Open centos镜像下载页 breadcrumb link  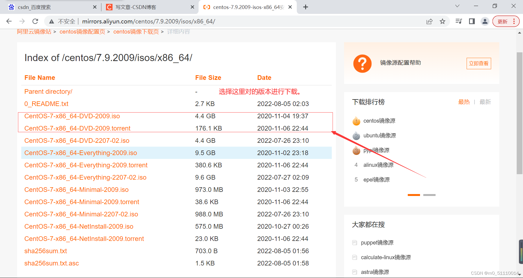[x=136, y=32]
